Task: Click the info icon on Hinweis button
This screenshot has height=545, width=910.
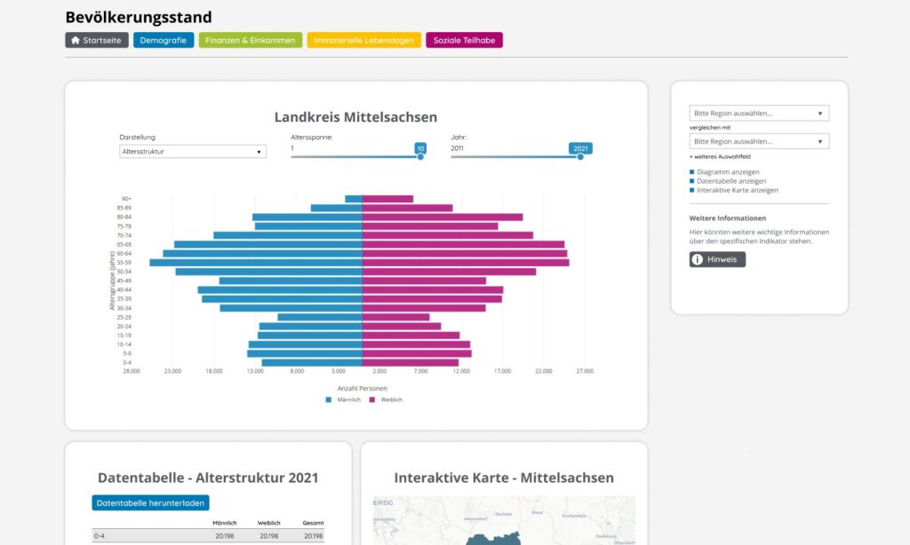Action: [x=698, y=259]
